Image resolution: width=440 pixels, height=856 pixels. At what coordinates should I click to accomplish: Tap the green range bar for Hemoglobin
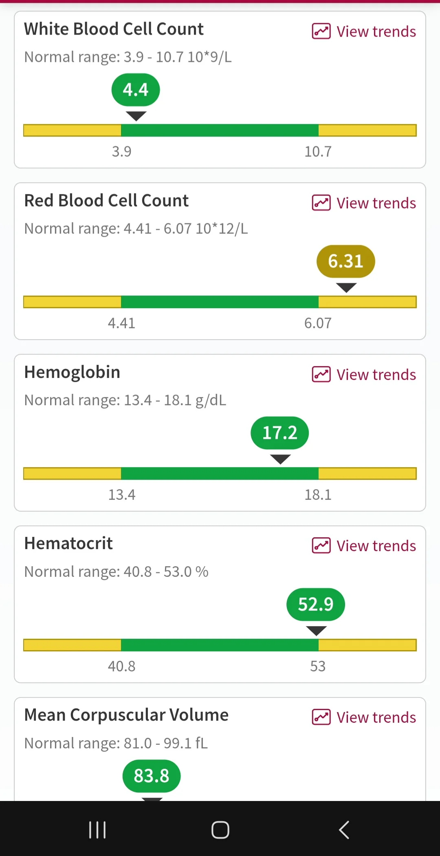(x=220, y=474)
